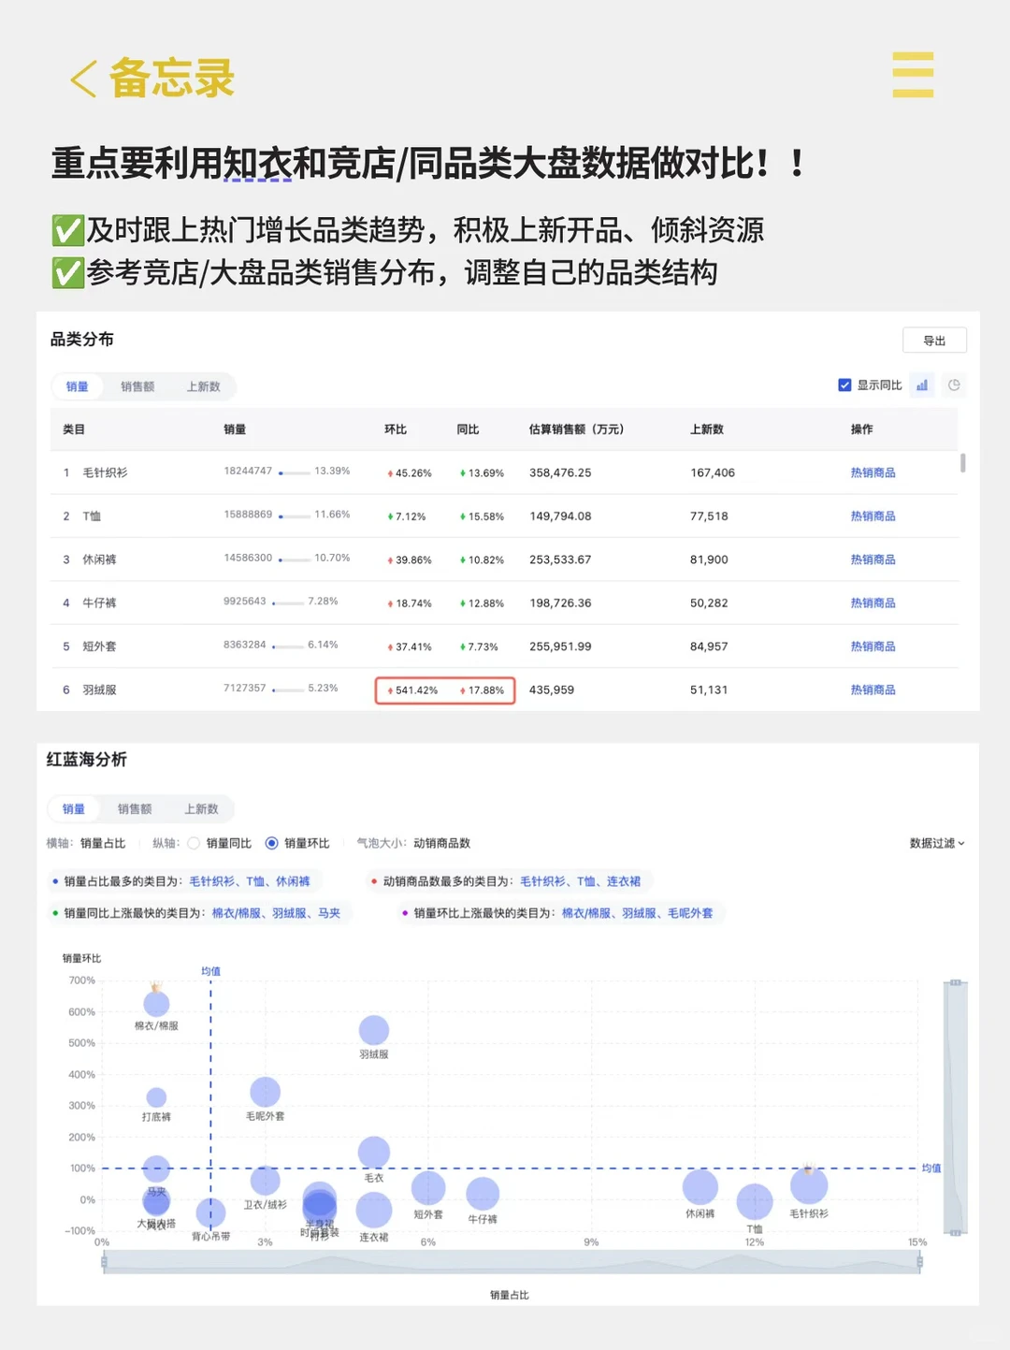Select 销量 tab in 品类分布

[x=77, y=386]
